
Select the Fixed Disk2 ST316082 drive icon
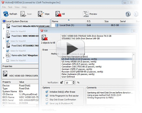[x=8, y=46]
